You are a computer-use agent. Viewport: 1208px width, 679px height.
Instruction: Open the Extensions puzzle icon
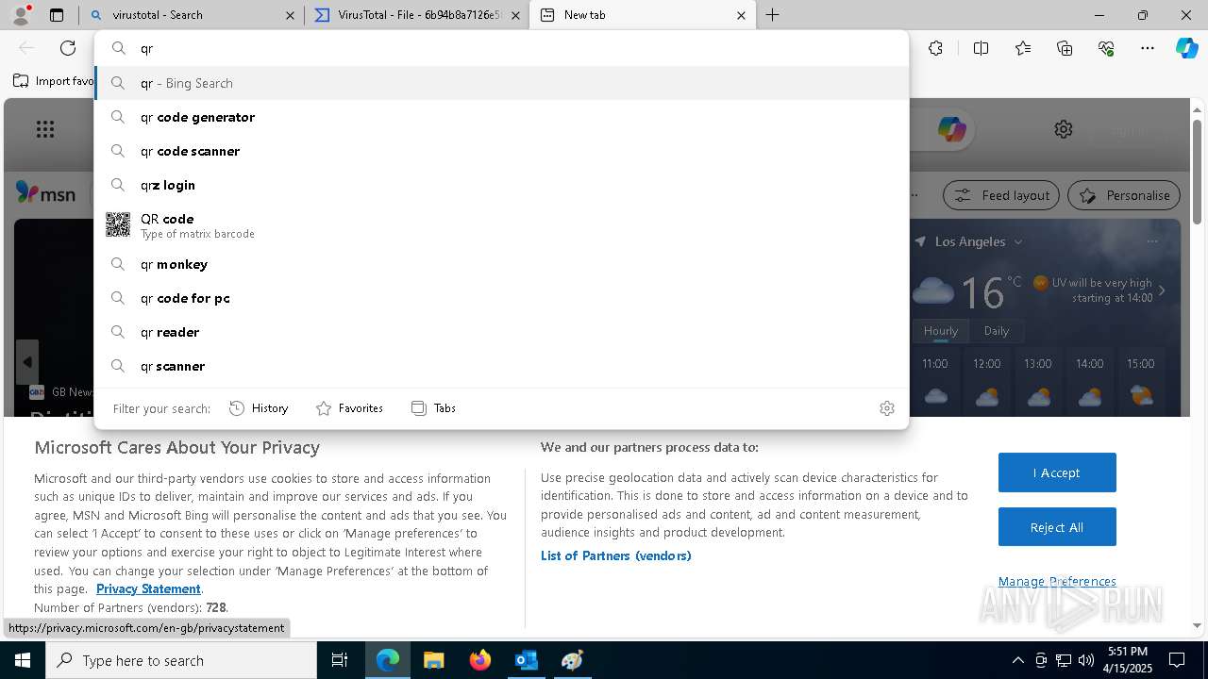point(935,48)
